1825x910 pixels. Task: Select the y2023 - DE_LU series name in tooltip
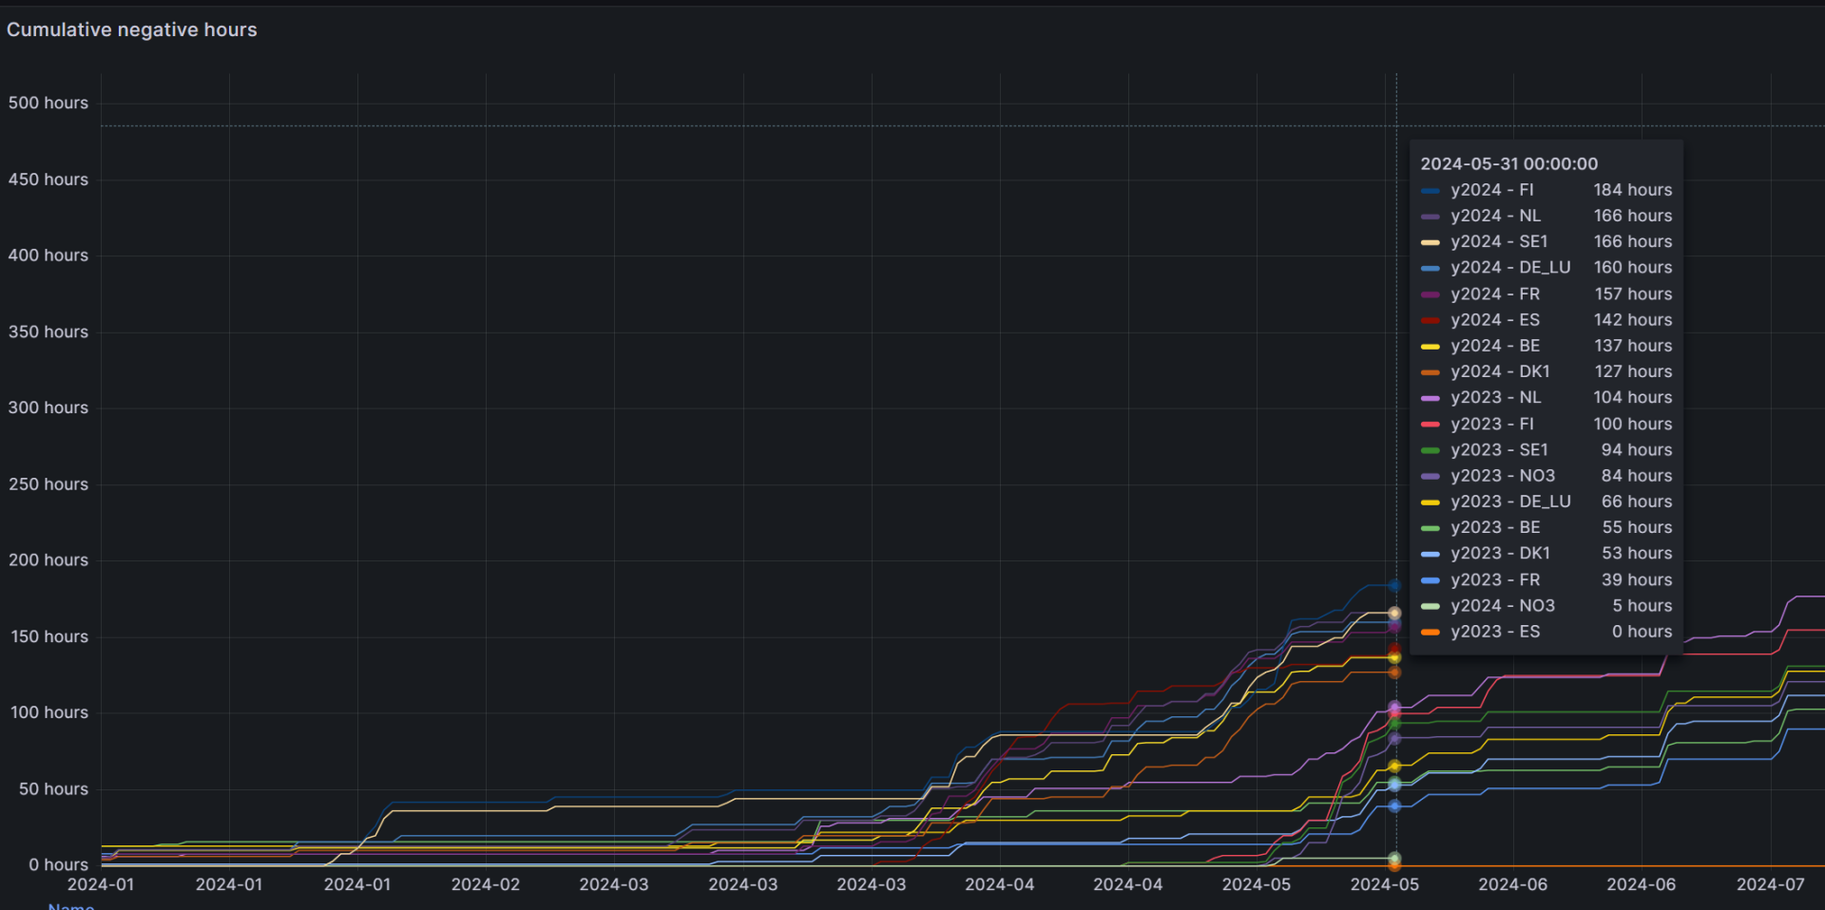1511,501
